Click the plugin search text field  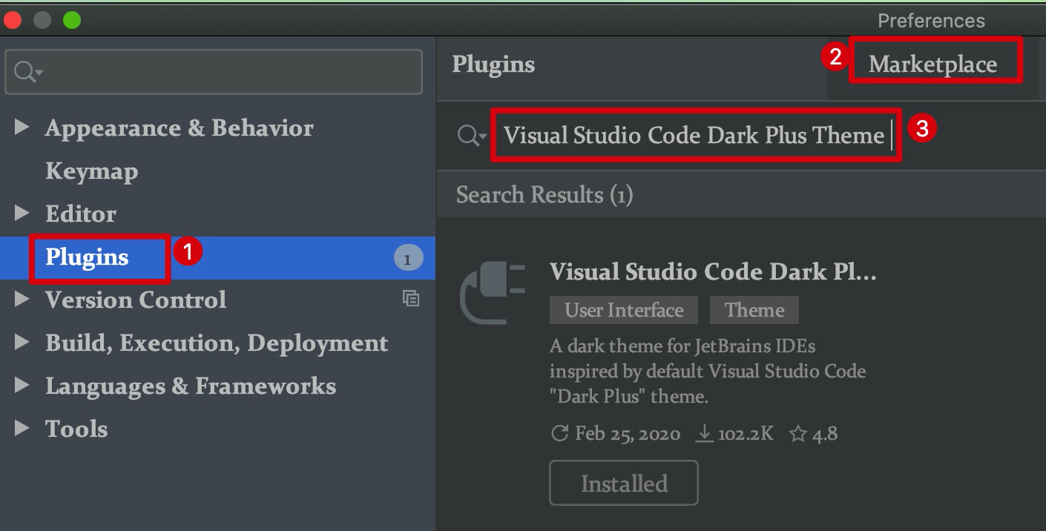(695, 135)
